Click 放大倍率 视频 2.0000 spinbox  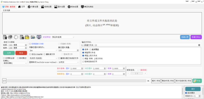pos(118,68)
